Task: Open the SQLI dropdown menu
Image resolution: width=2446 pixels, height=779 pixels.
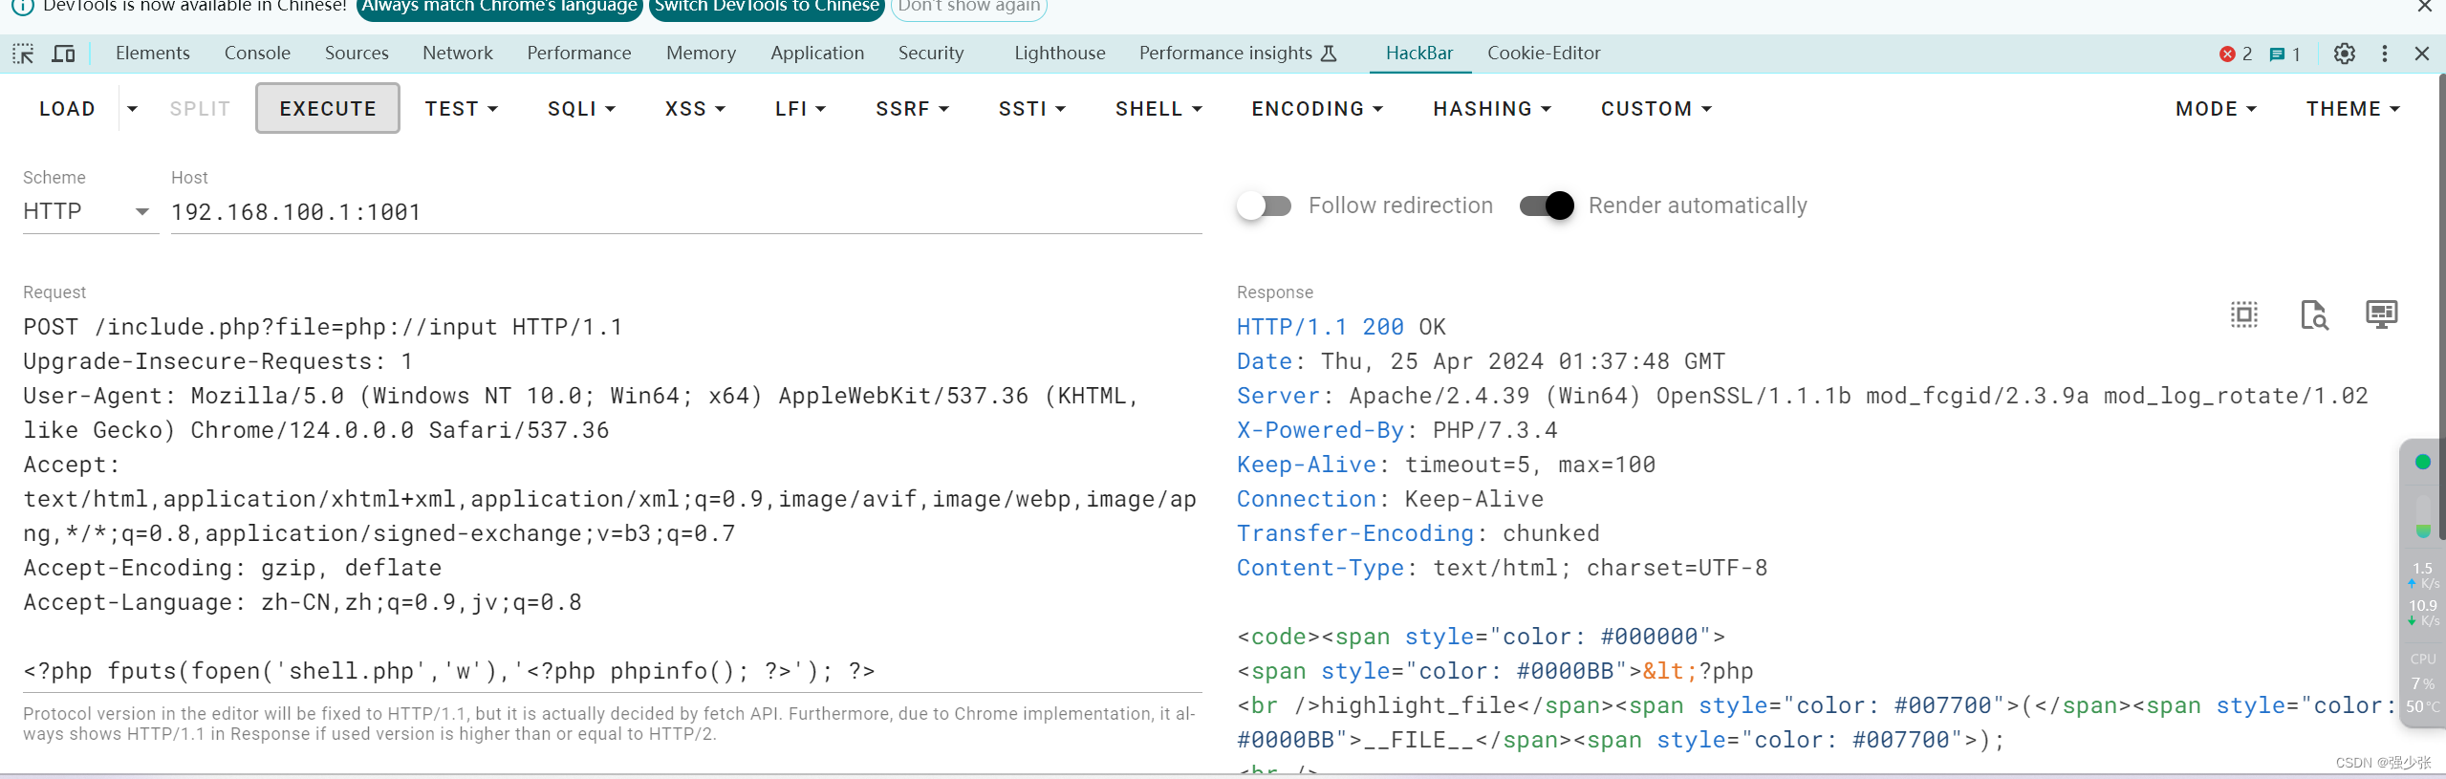Action: click(x=581, y=109)
